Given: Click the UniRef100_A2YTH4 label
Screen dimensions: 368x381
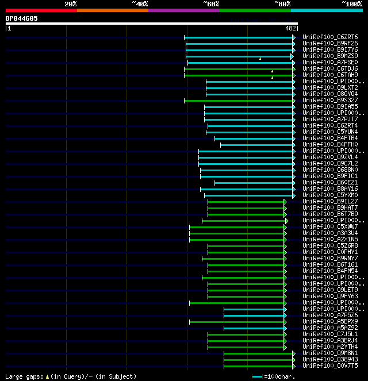Looking at the screenshot, I should coord(330,347).
